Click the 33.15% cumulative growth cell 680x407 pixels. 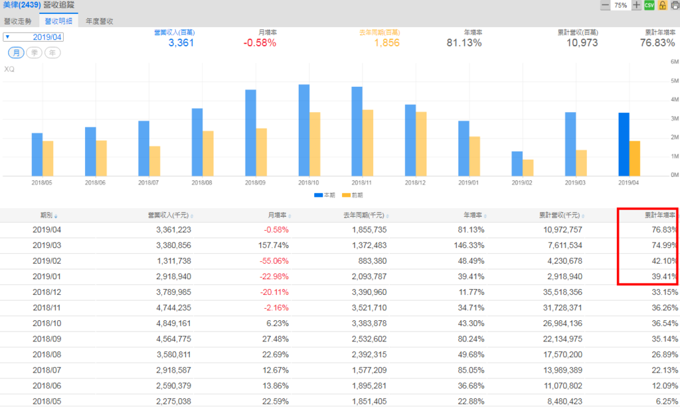664,292
